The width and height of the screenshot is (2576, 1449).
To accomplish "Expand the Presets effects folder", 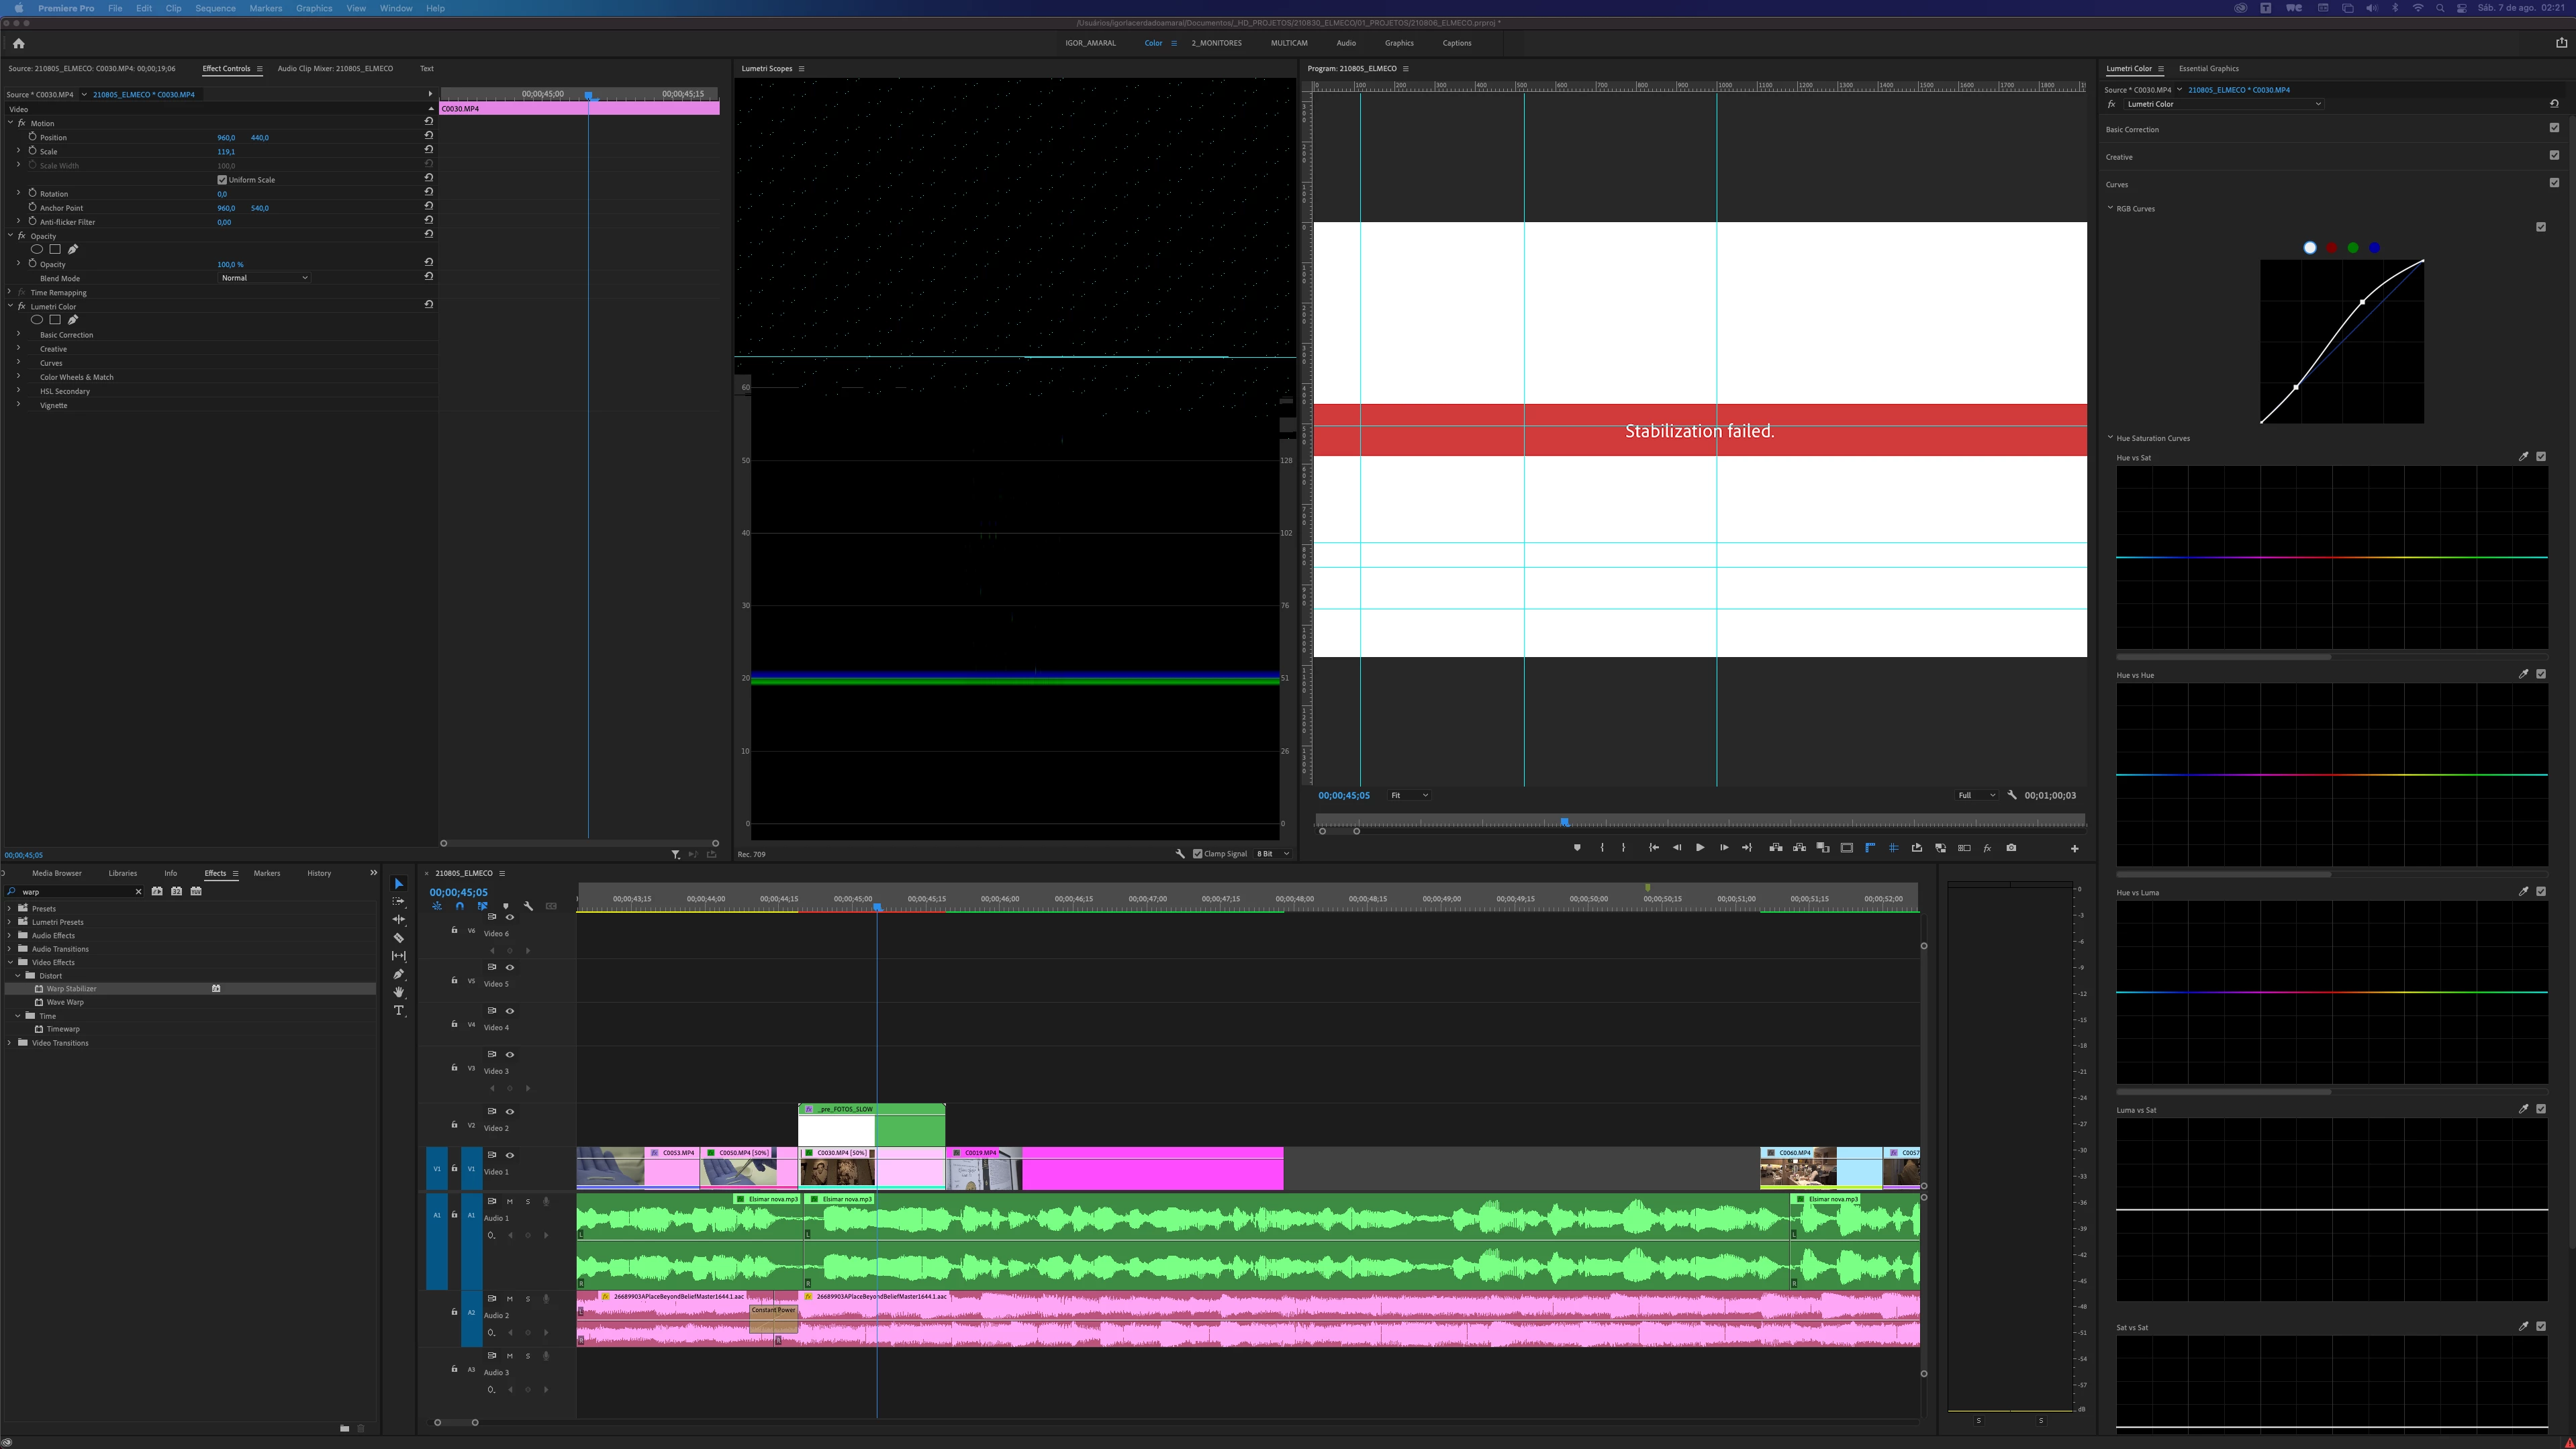I will [10, 909].
